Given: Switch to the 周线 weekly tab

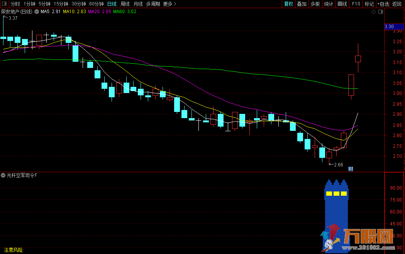Looking at the screenshot, I should point(125,4).
